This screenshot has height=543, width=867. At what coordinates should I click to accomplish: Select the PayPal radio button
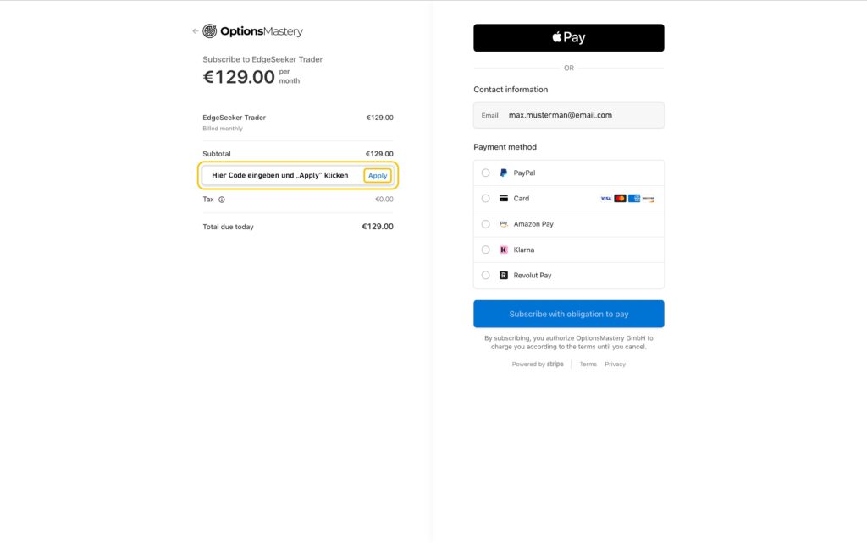(485, 173)
